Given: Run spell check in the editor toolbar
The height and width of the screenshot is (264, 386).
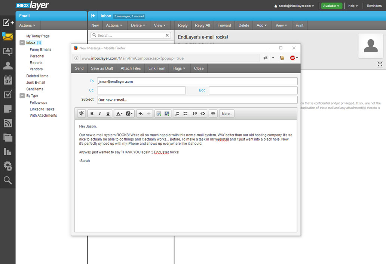Looking at the screenshot, I should 81,114.
